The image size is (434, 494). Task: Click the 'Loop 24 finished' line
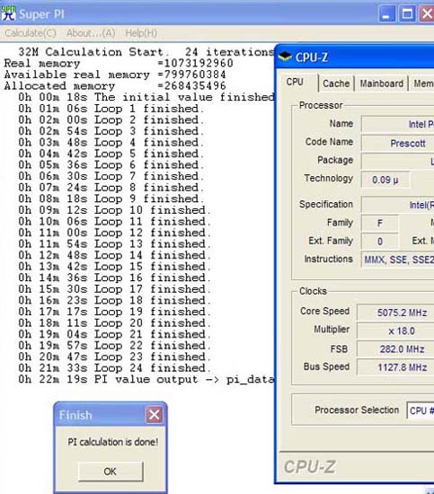coord(115,368)
